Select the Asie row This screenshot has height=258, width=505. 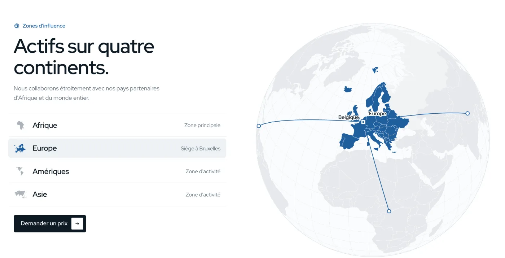pos(117,194)
